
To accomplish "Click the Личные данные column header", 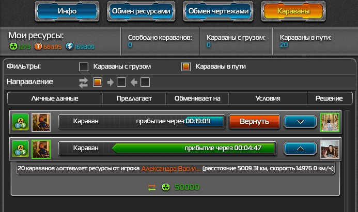I will pyautogui.click(x=55, y=99).
